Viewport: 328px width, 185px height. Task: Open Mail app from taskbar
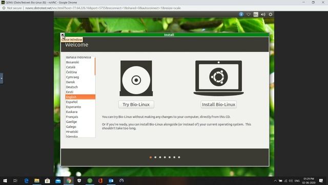58,180
